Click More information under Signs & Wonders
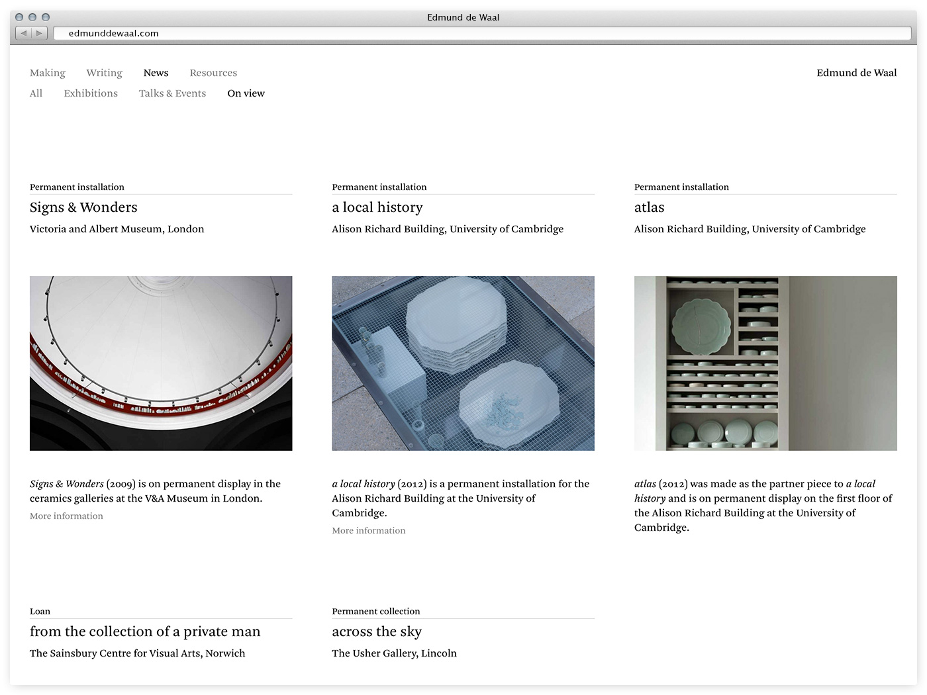Screen dimensions: 927x695 (66, 516)
